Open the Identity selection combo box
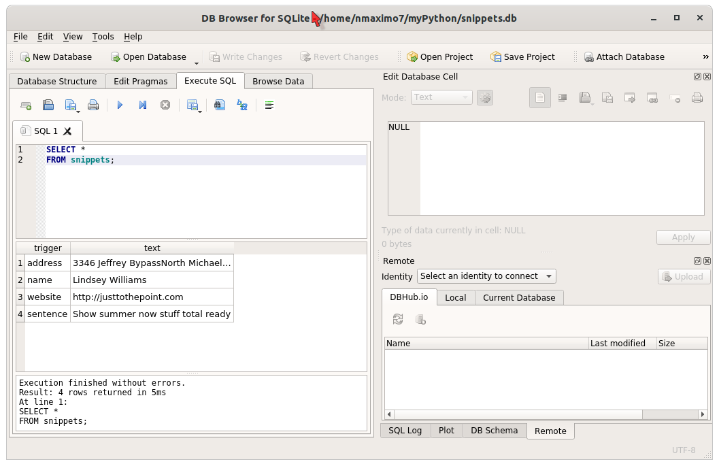This screenshot has width=719, height=466. 486,276
